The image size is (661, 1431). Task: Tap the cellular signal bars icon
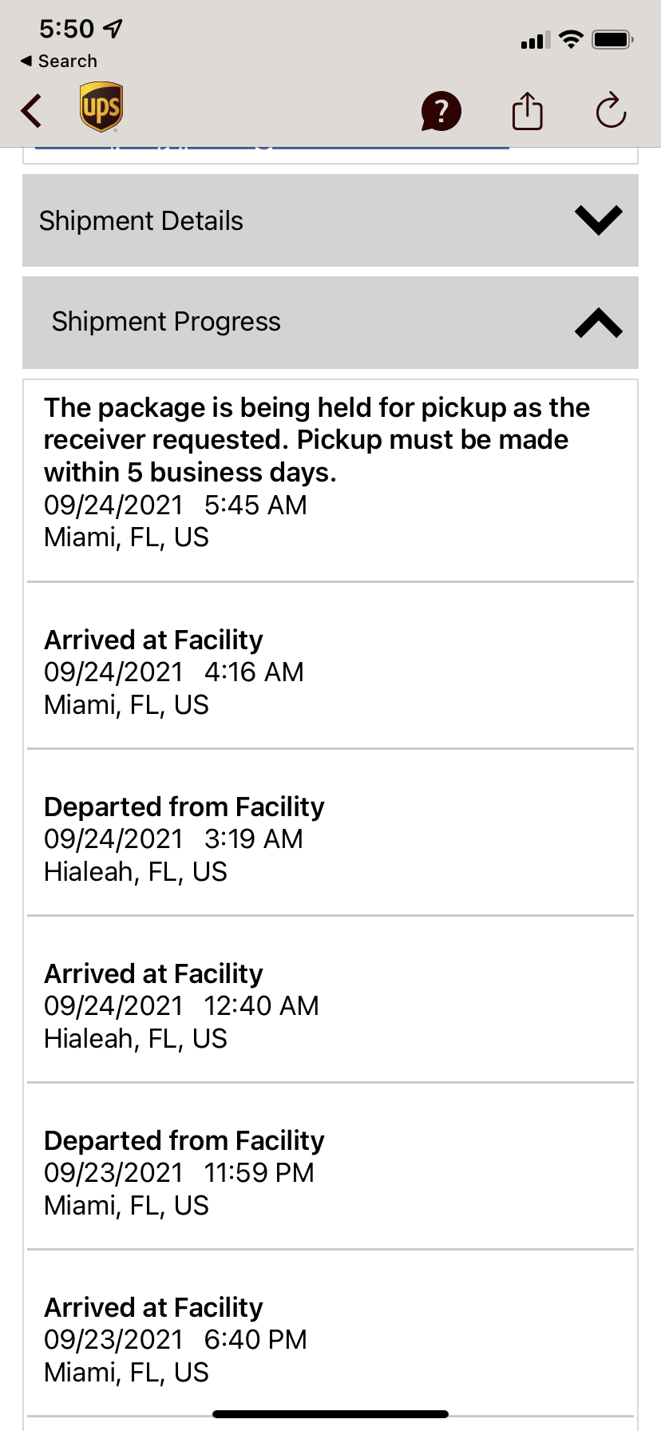coord(535,40)
